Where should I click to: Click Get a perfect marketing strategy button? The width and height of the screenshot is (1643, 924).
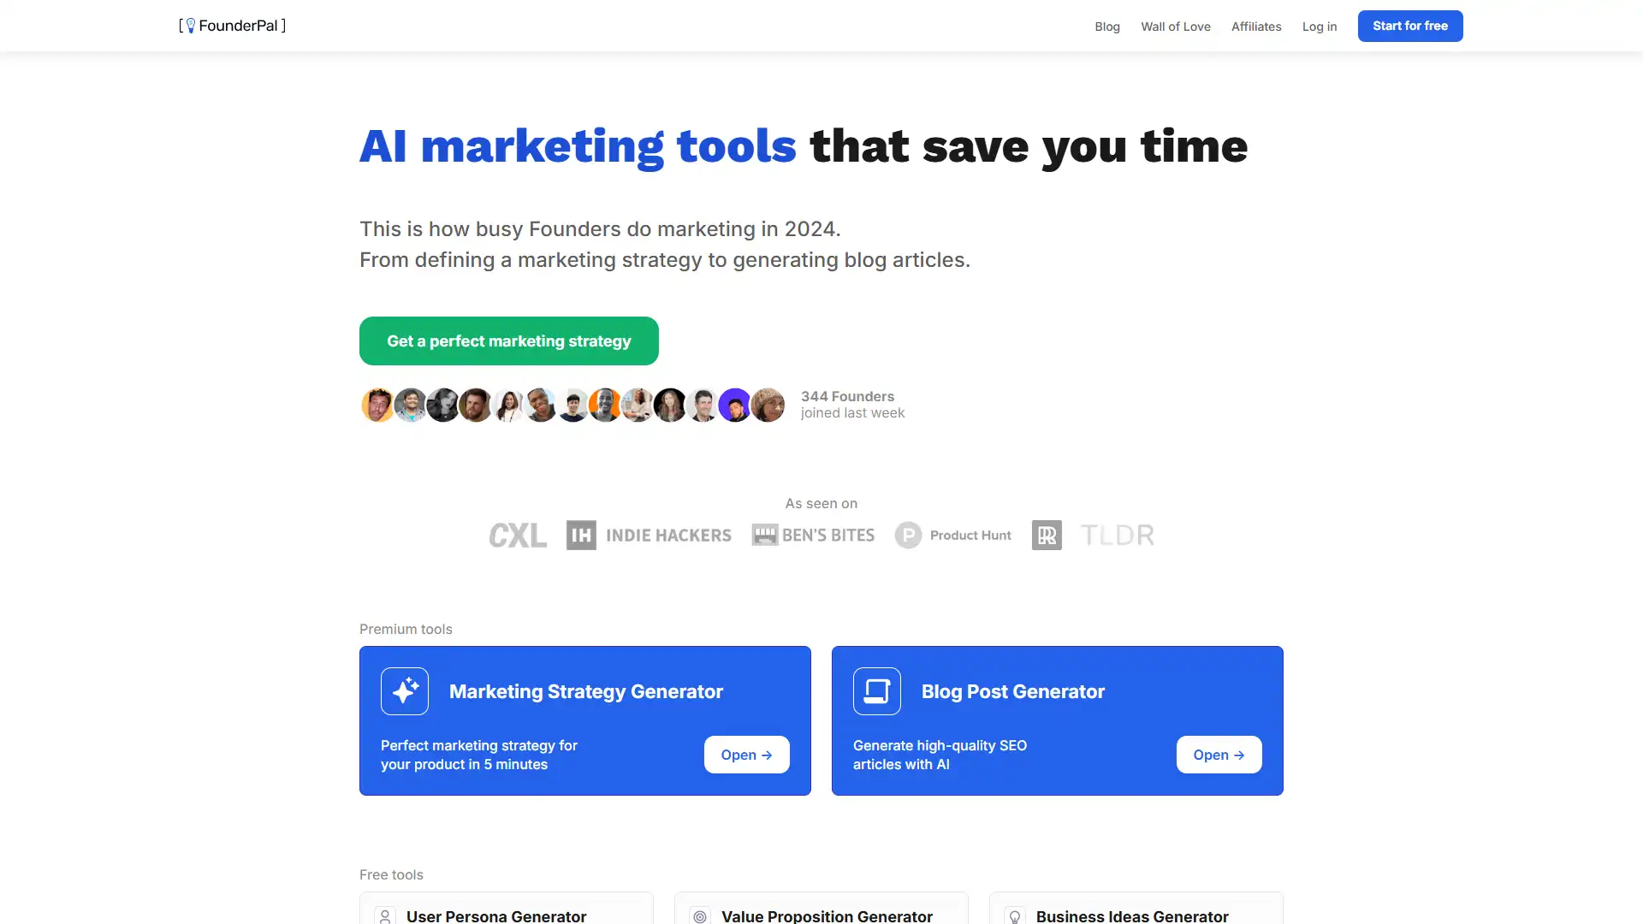[x=507, y=340]
